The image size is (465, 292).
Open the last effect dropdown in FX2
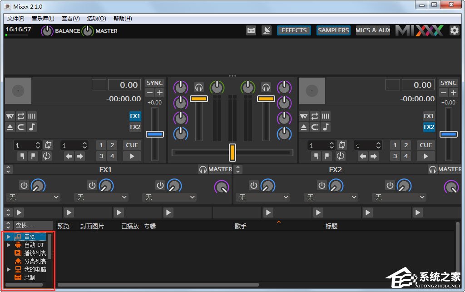[x=399, y=198]
